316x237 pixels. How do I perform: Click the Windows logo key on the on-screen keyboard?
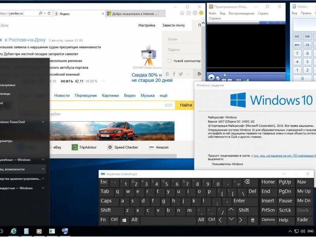[124, 220]
